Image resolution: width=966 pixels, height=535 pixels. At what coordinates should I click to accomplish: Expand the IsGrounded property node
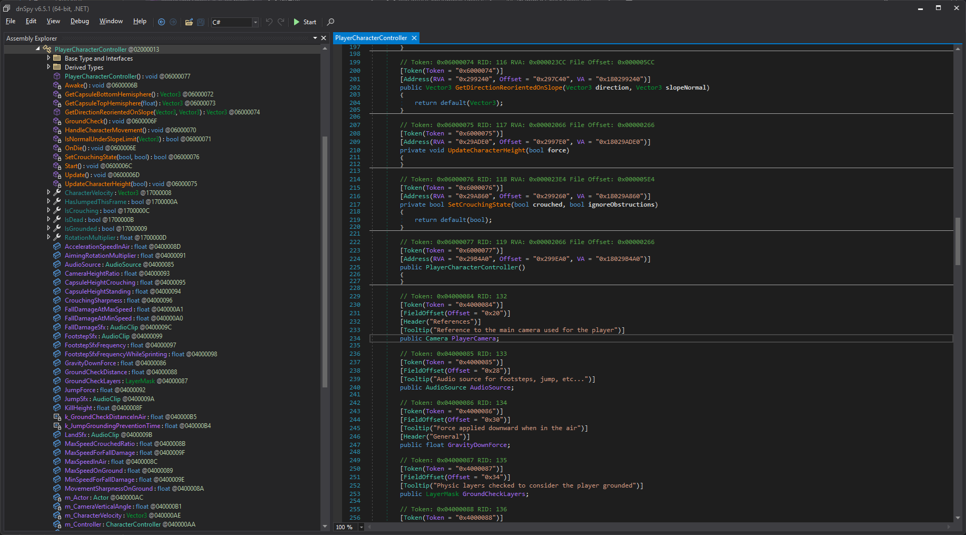click(48, 228)
